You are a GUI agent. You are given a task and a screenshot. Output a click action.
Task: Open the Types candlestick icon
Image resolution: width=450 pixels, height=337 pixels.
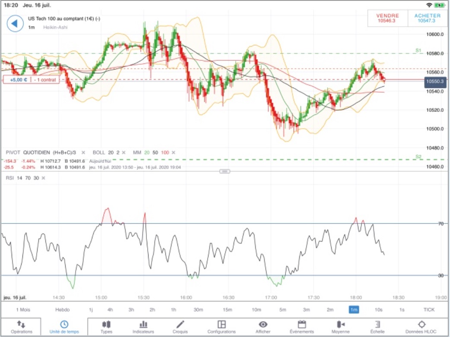point(106,324)
